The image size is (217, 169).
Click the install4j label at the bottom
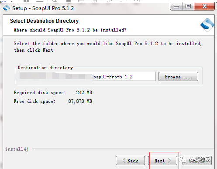[17, 149]
